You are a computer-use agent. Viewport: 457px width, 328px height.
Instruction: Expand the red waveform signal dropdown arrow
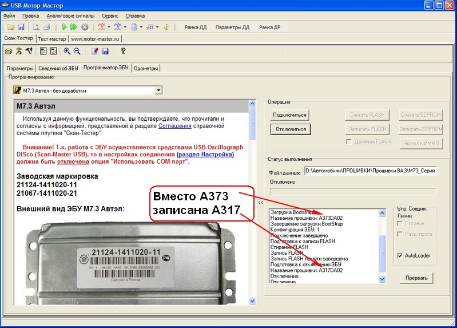click(x=109, y=27)
